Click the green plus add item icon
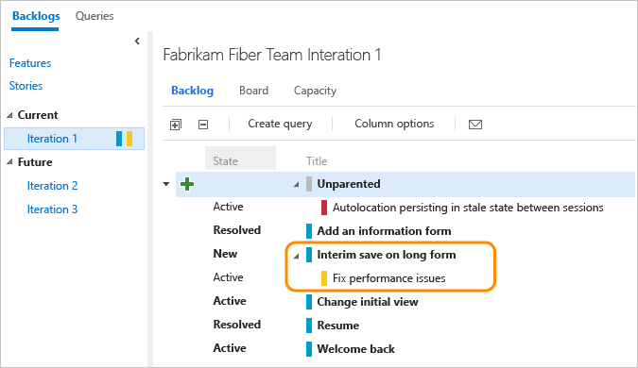 pos(187,184)
